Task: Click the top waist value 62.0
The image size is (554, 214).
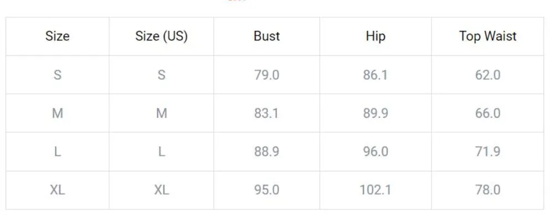Action: [x=488, y=75]
